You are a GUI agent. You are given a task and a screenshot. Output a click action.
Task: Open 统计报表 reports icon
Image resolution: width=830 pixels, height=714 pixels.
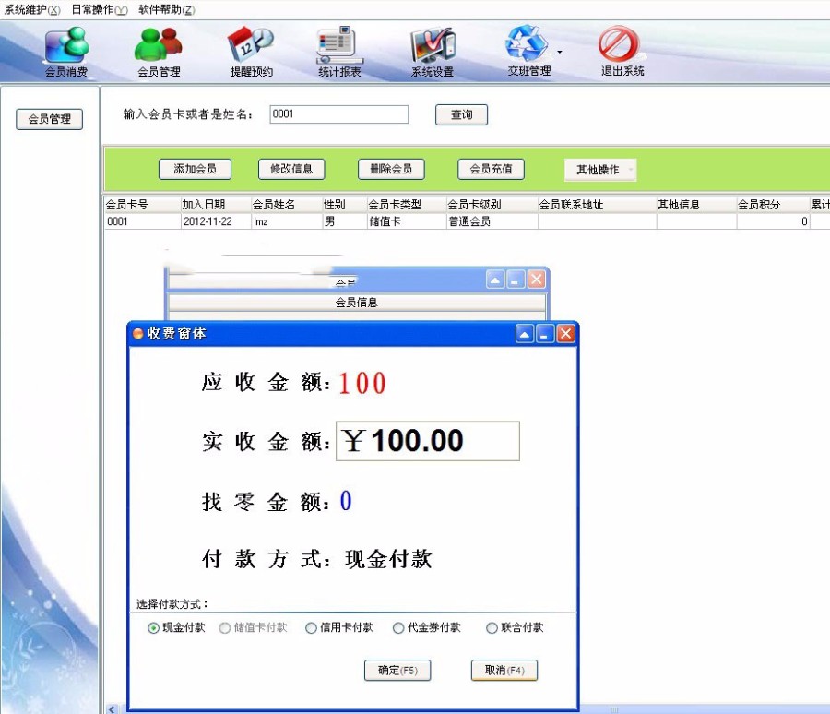(339, 52)
